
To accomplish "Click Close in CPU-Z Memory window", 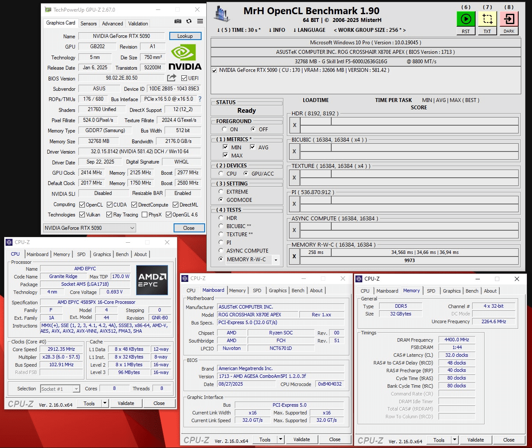I will coord(509,440).
